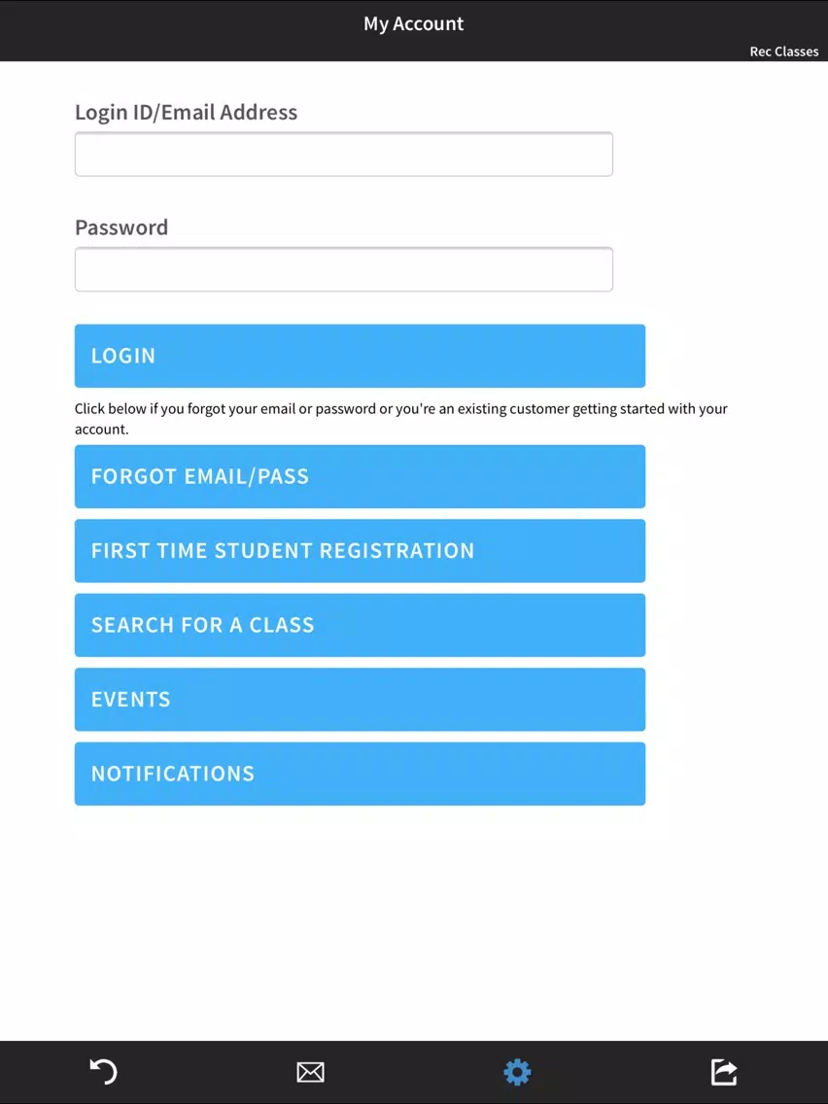Choose SEARCH FOR A CLASS
Image resolution: width=828 pixels, height=1104 pixels.
(360, 625)
